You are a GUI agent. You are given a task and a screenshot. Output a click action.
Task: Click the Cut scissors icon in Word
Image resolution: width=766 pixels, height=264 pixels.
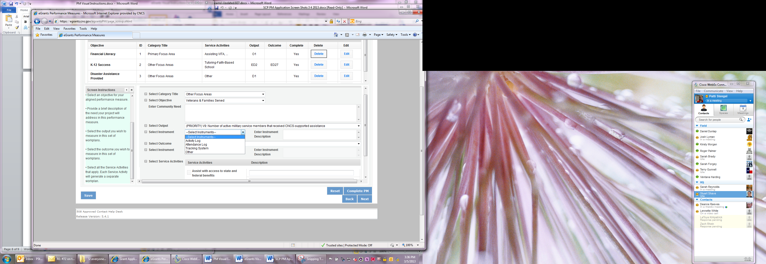tap(17, 16)
